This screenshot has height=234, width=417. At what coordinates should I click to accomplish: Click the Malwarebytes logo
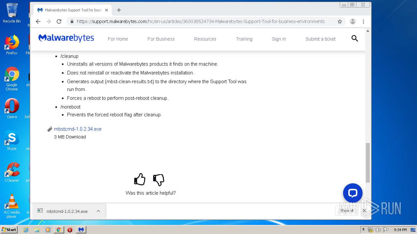point(66,38)
